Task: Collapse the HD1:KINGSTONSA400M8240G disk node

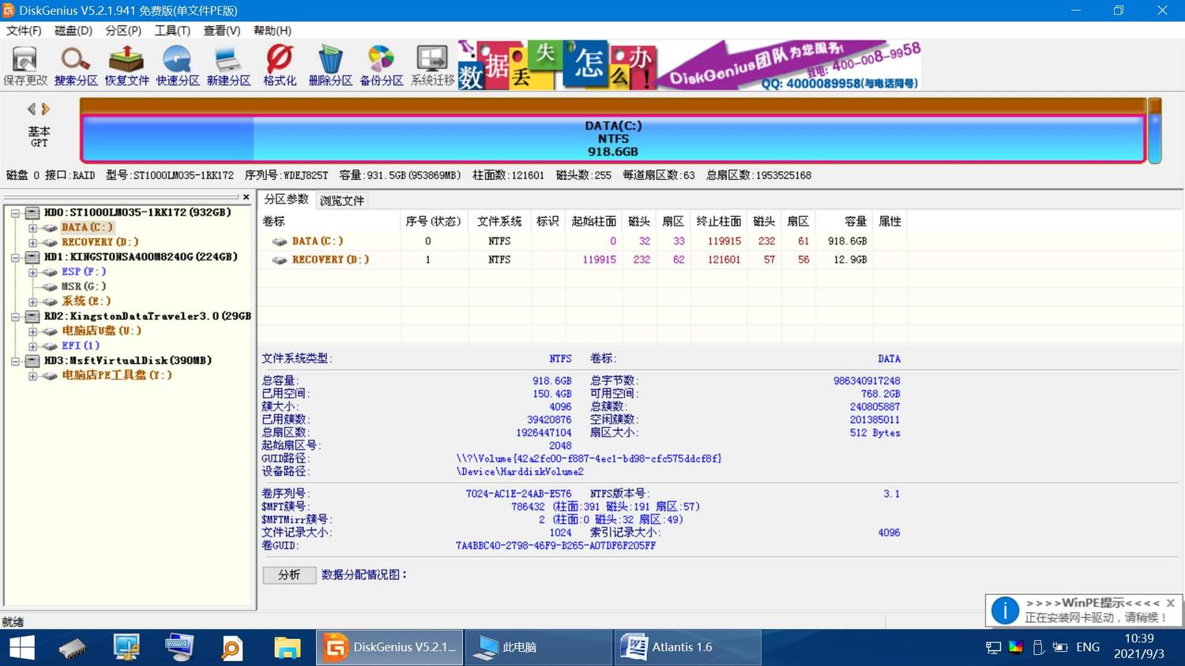Action: coord(15,257)
